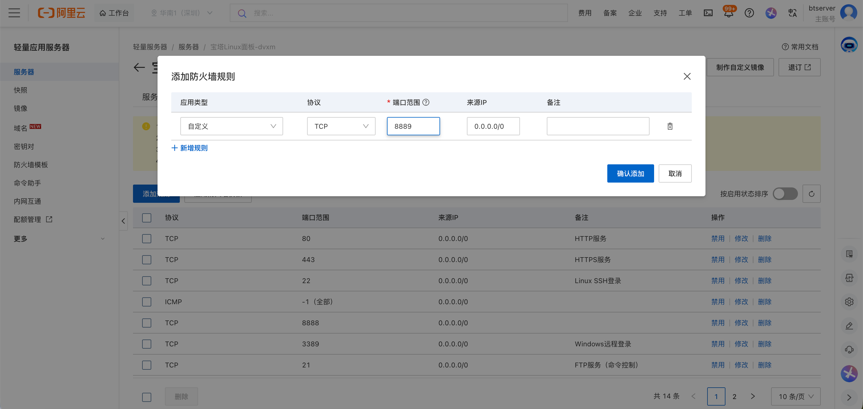Click the language switch icon in header

pyautogui.click(x=792, y=13)
